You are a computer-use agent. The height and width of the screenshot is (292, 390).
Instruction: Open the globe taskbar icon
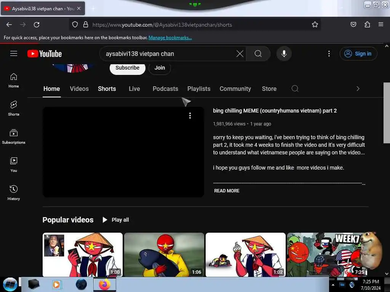pos(82,284)
